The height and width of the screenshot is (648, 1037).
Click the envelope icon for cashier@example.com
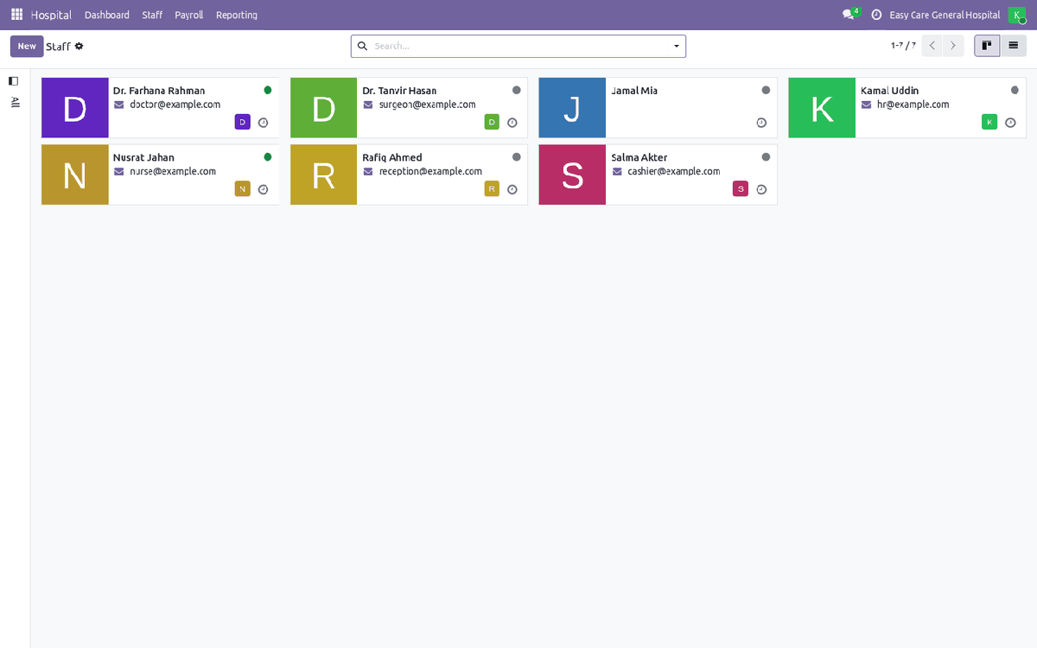pyautogui.click(x=617, y=171)
